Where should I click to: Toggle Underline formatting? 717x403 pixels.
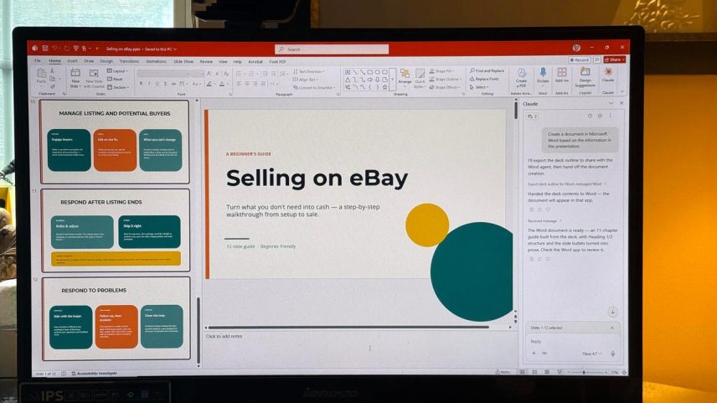click(157, 83)
